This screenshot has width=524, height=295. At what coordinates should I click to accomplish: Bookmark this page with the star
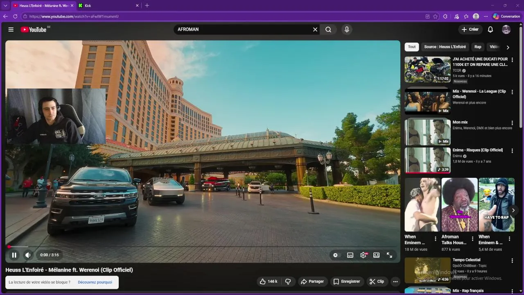(x=435, y=16)
